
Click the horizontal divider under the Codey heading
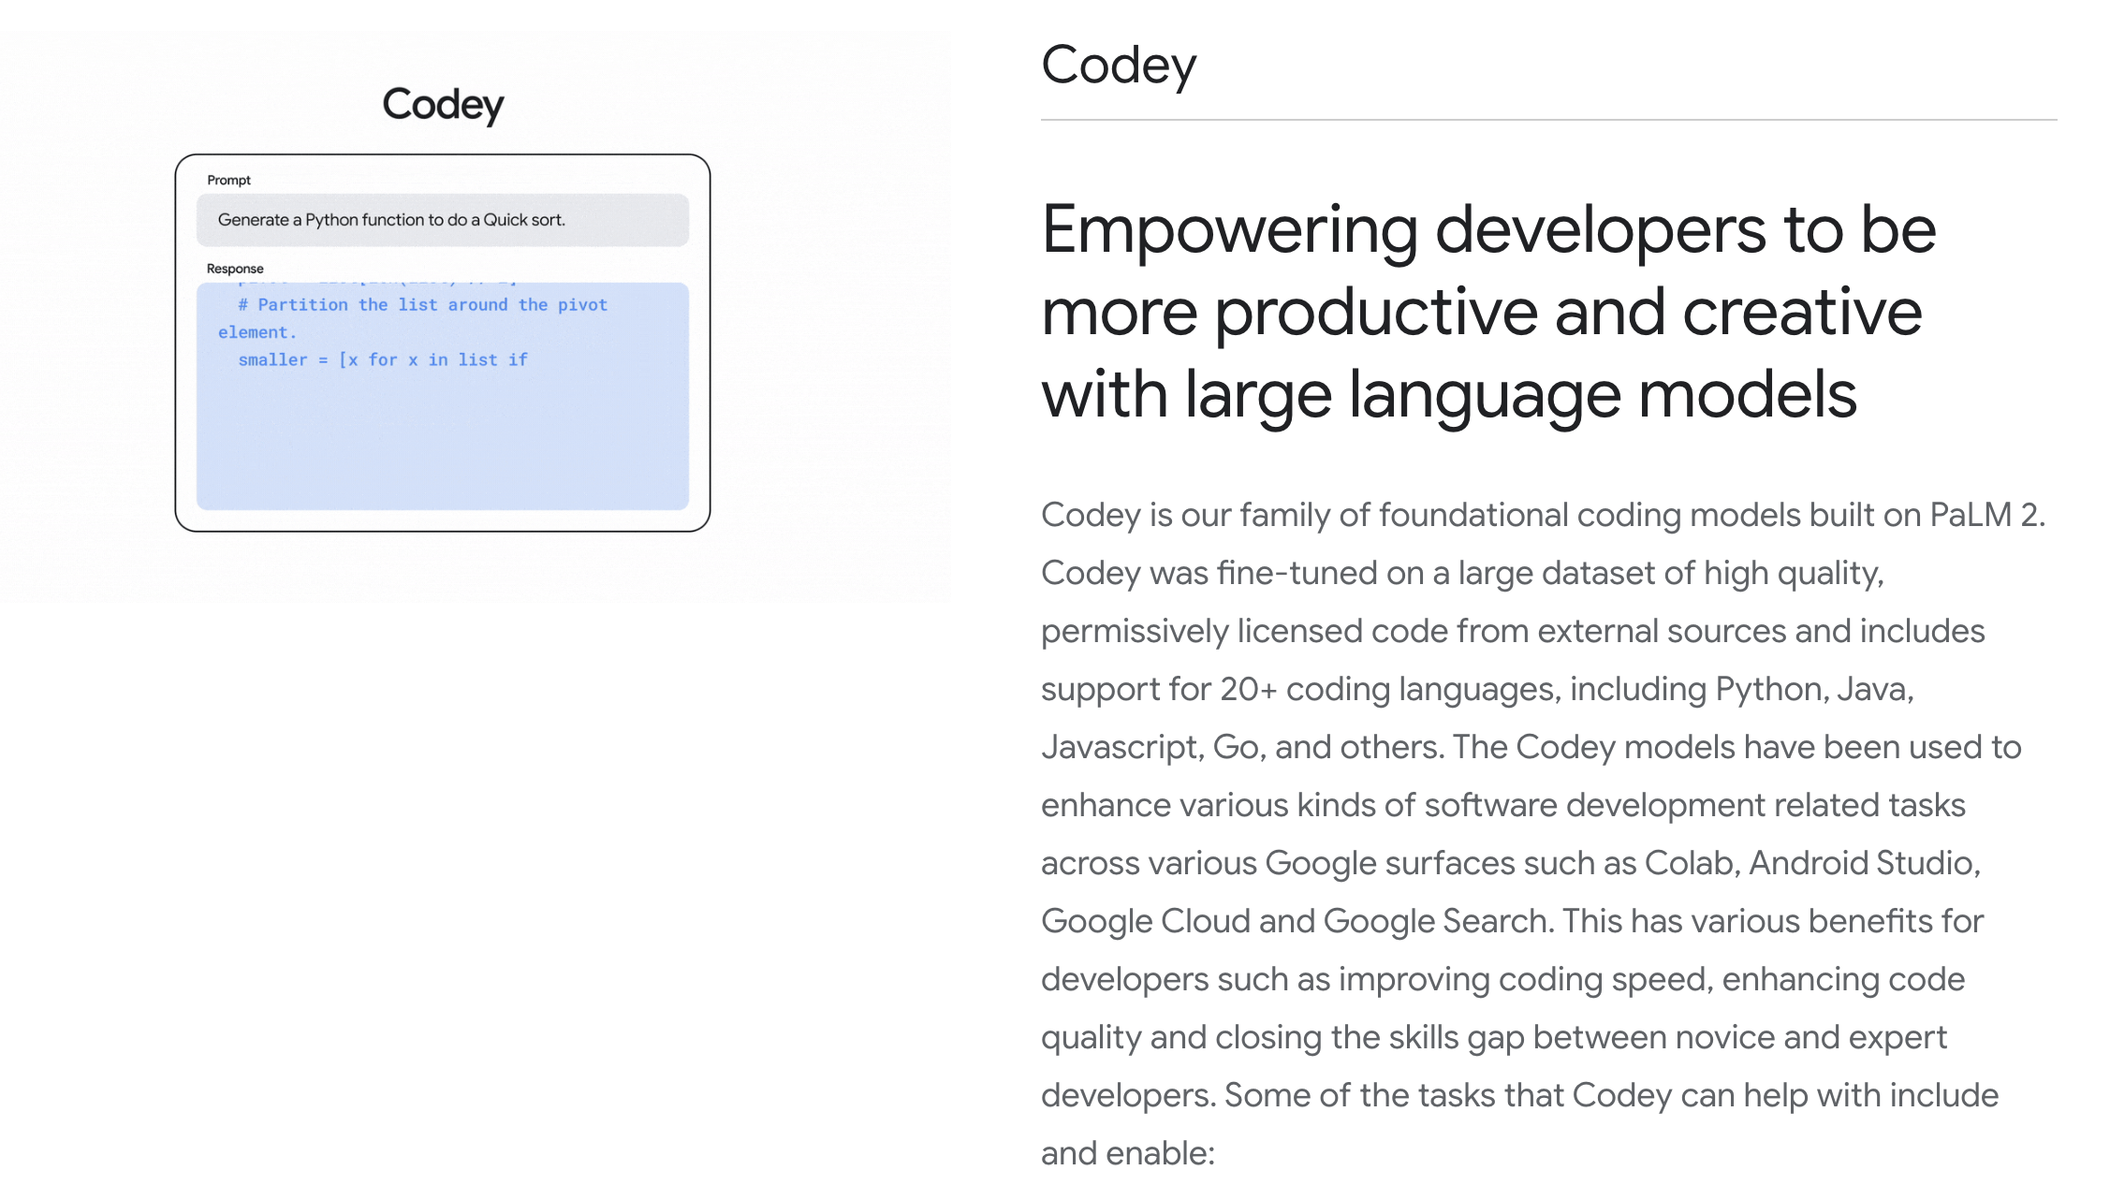(1548, 120)
